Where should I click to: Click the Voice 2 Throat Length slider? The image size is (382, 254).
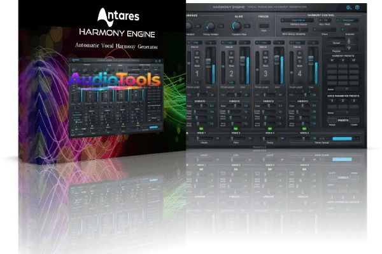[223, 67]
